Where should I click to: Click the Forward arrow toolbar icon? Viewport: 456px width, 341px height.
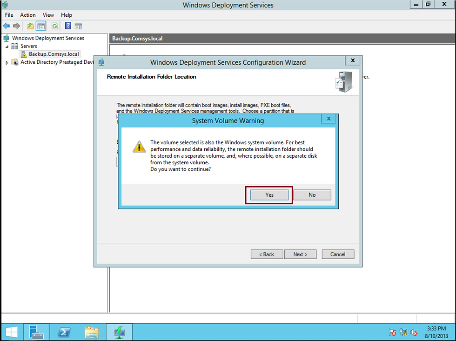pos(17,26)
